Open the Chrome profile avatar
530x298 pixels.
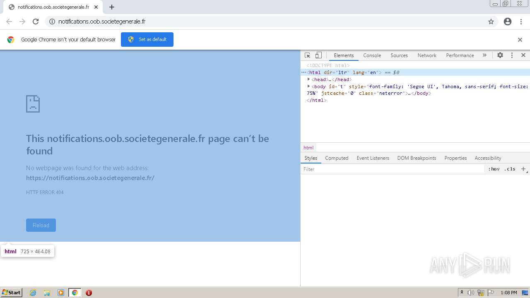click(x=508, y=22)
